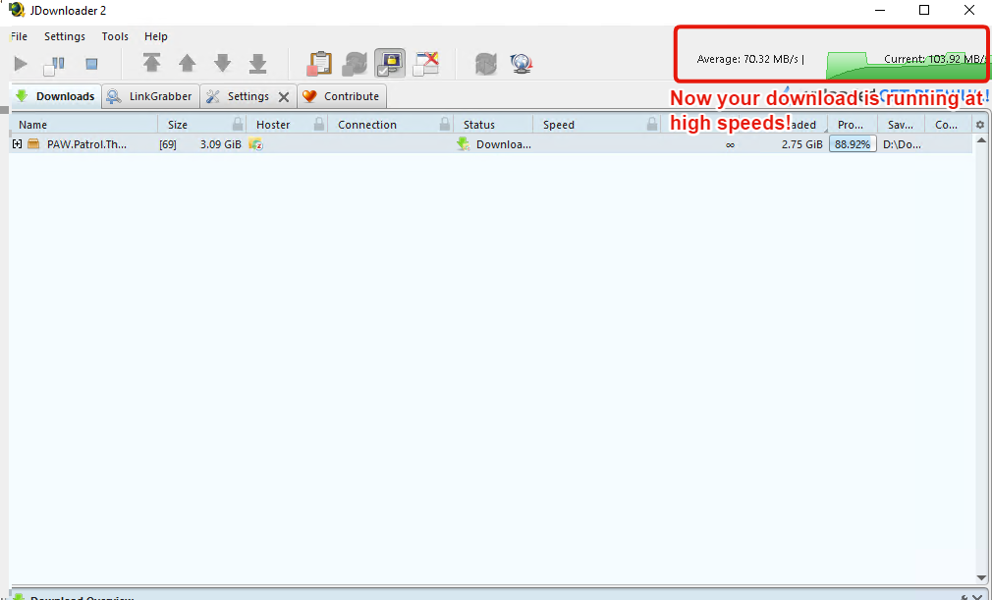Click the download list scrollbar down arrow
The width and height of the screenshot is (992, 600).
[981, 577]
